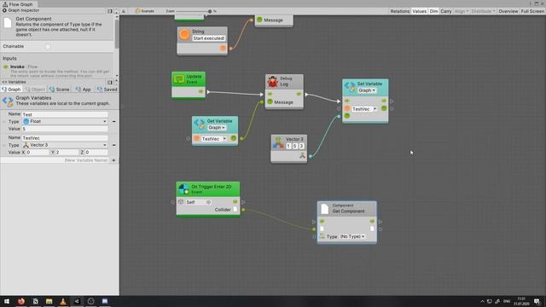Click the Test variable Value field

point(65,129)
